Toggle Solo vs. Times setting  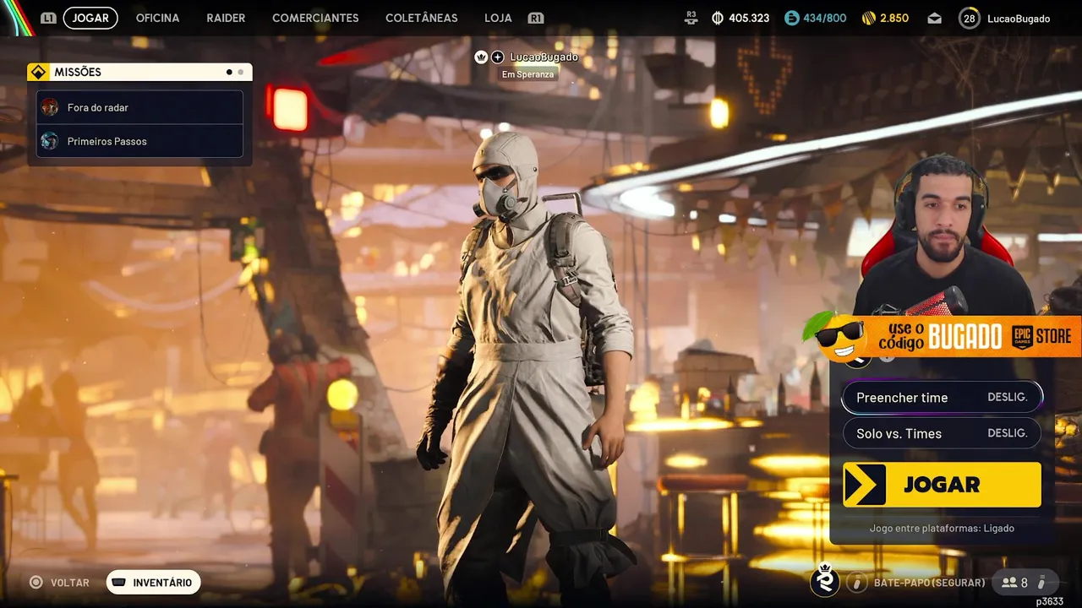[942, 433]
